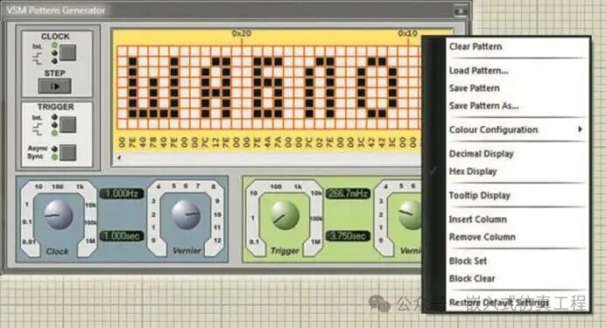This screenshot has height=328, width=606.
Task: Click the 0x10 column marker
Action: click(408, 33)
